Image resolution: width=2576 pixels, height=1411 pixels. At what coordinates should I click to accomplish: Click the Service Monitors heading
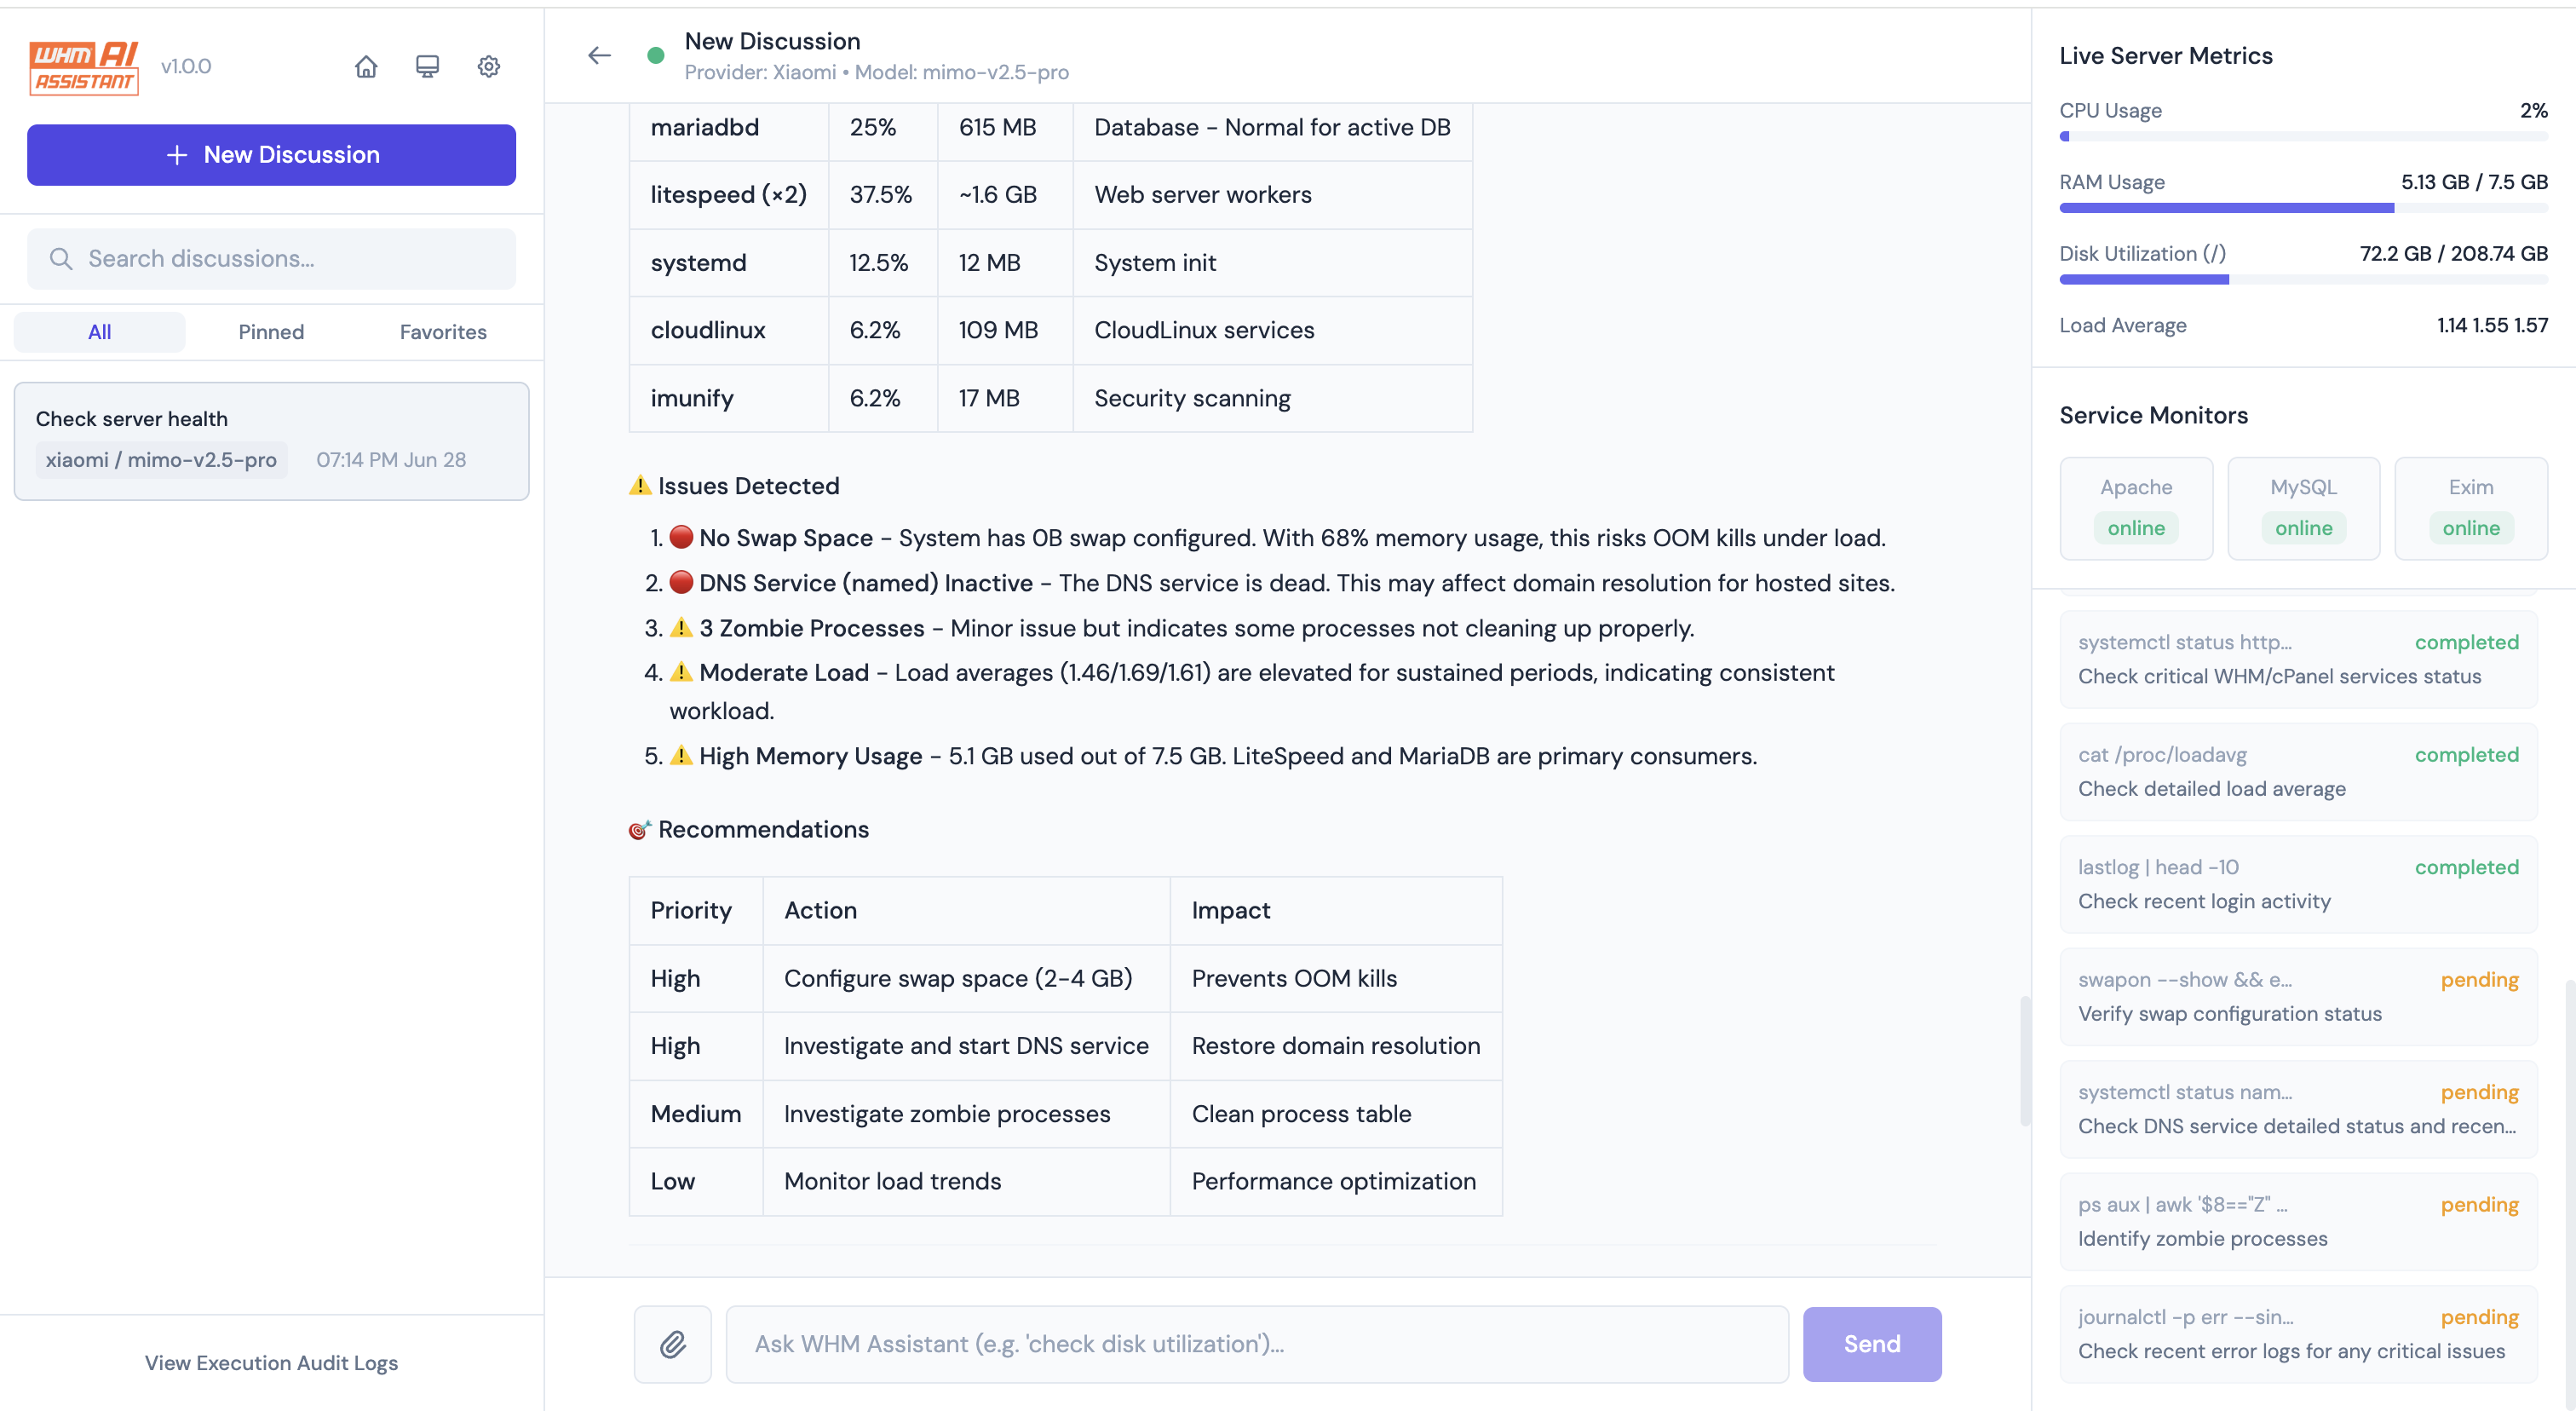[2153, 415]
